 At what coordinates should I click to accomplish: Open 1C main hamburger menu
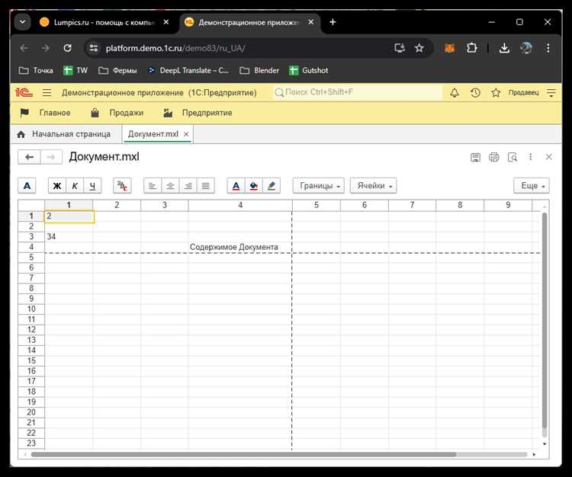click(x=47, y=92)
